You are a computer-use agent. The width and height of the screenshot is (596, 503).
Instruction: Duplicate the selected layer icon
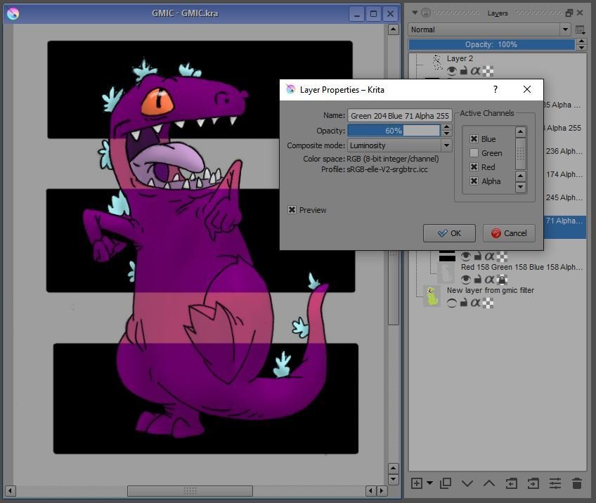tap(446, 483)
